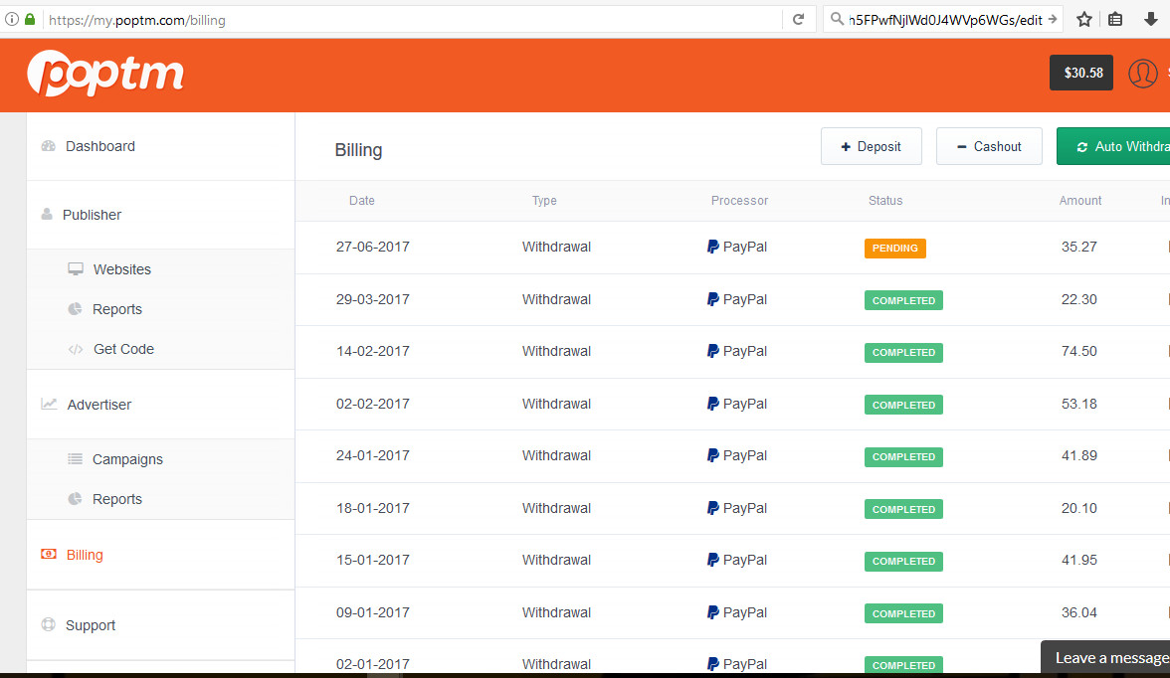The width and height of the screenshot is (1170, 678).
Task: Click the Get Code brackets icon
Action: (76, 349)
